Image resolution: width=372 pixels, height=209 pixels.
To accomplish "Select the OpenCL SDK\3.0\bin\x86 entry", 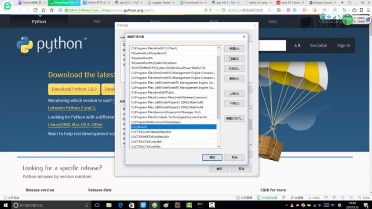I will [x=173, y=102].
